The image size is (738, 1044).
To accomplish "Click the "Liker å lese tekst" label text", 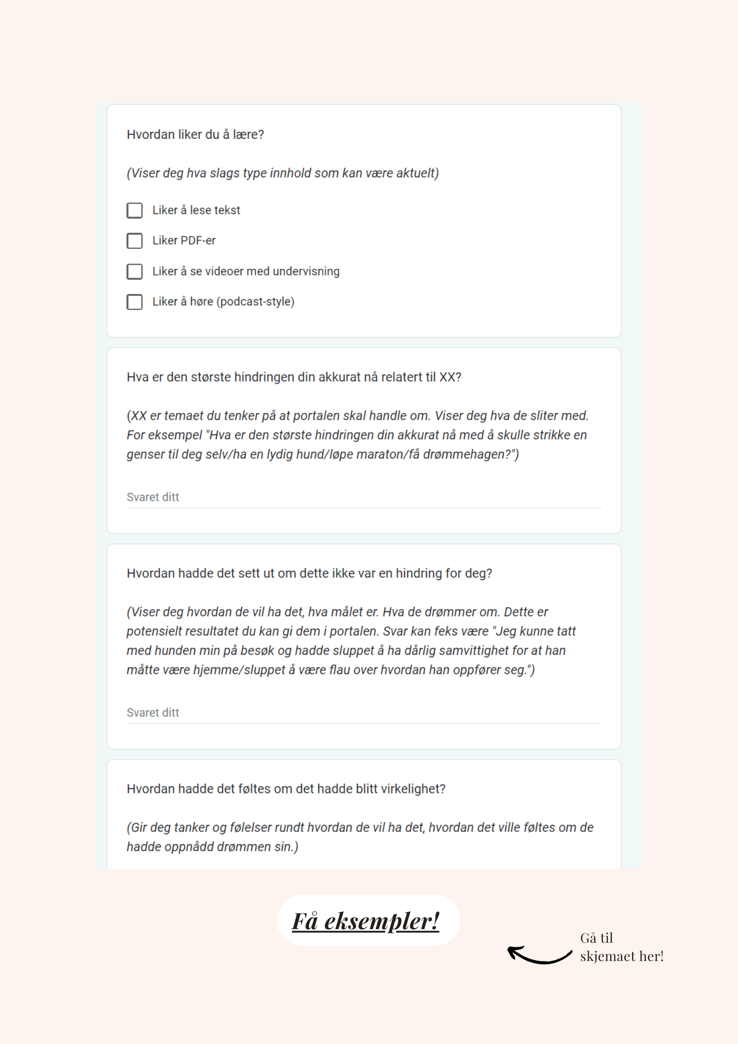I will (x=196, y=210).
